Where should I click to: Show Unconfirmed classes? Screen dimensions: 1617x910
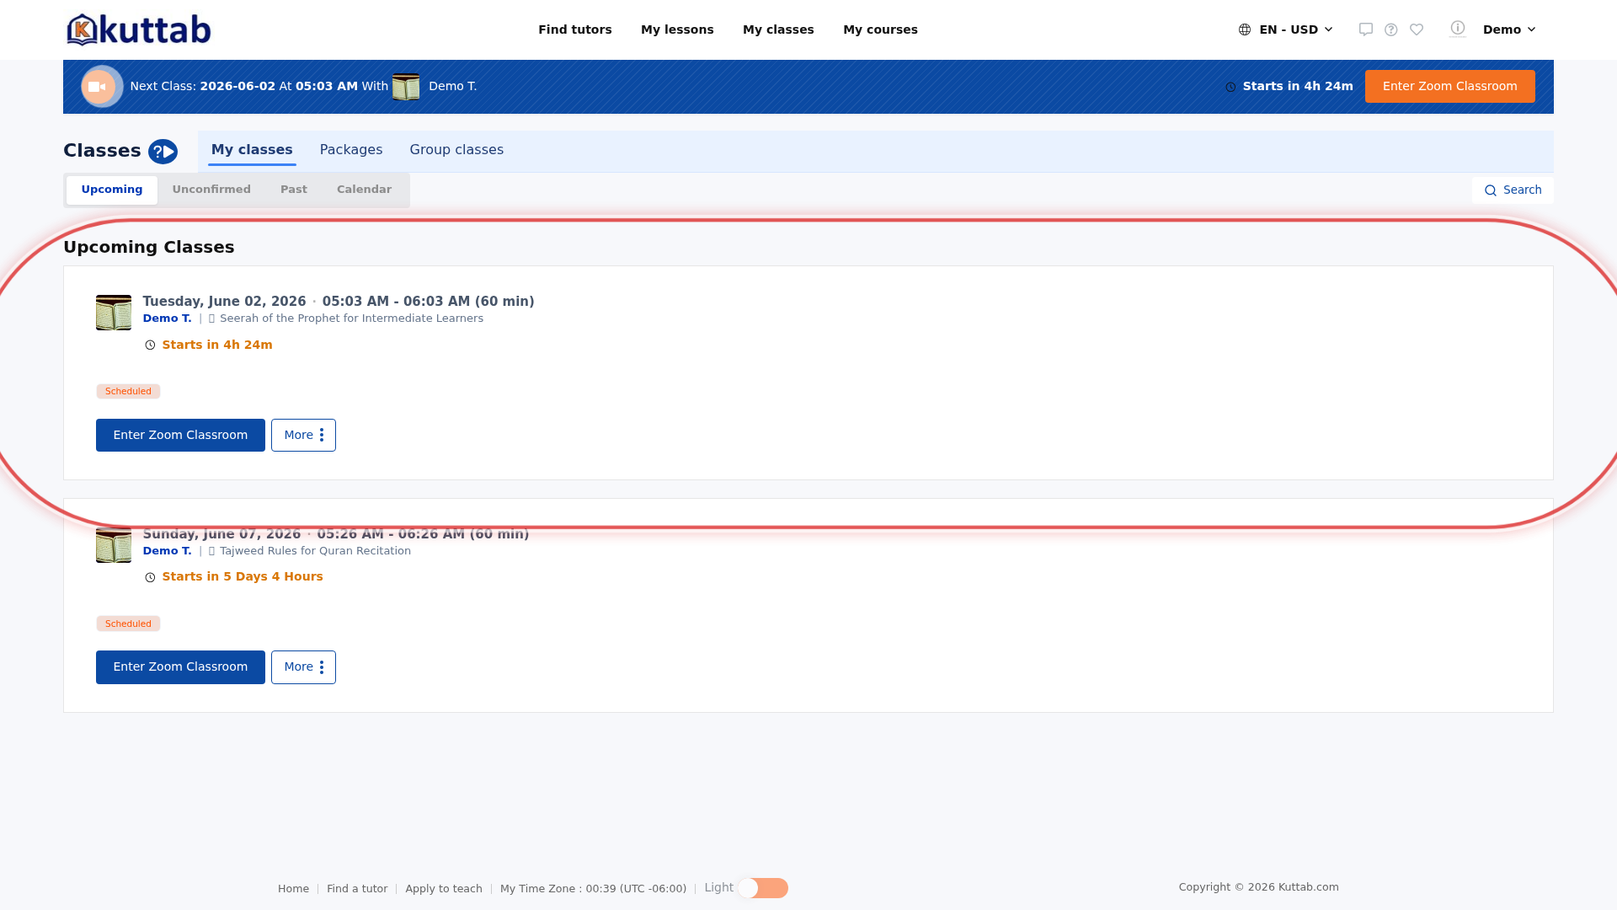[x=211, y=190]
